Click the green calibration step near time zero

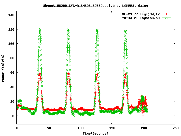20,101
